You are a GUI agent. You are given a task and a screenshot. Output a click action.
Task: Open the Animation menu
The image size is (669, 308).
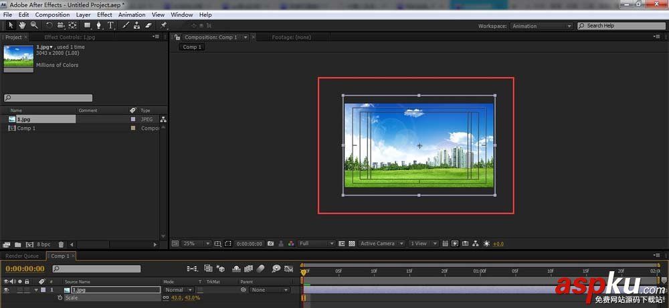coord(132,15)
